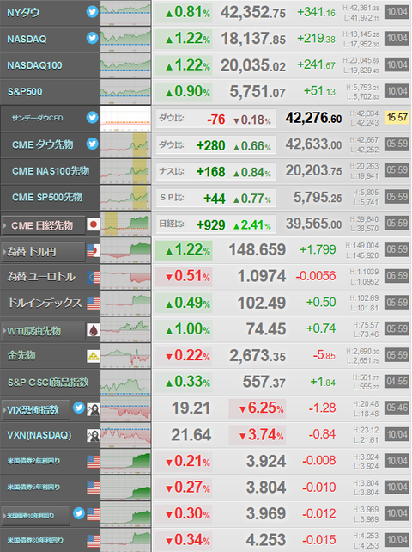
Task: Open the S&P500 index label
Action: [x=25, y=92]
